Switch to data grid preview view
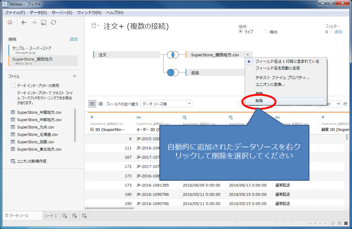The width and height of the screenshot is (352, 229). (x=92, y=104)
